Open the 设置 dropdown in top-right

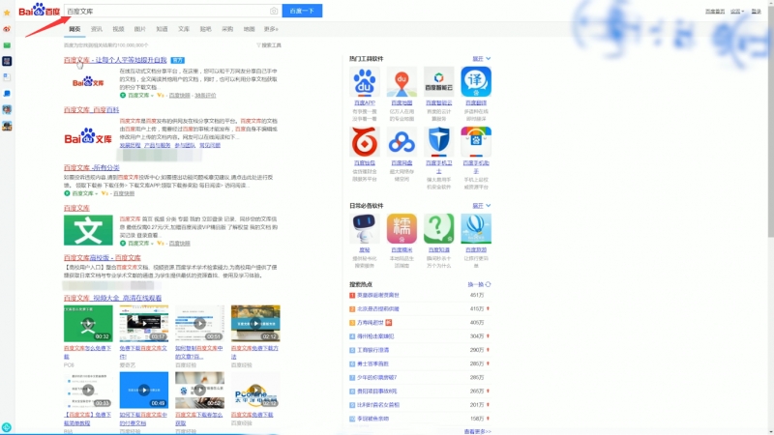[737, 12]
